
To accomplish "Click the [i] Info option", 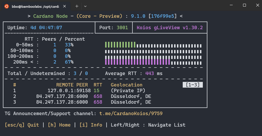I will point(91,125).
